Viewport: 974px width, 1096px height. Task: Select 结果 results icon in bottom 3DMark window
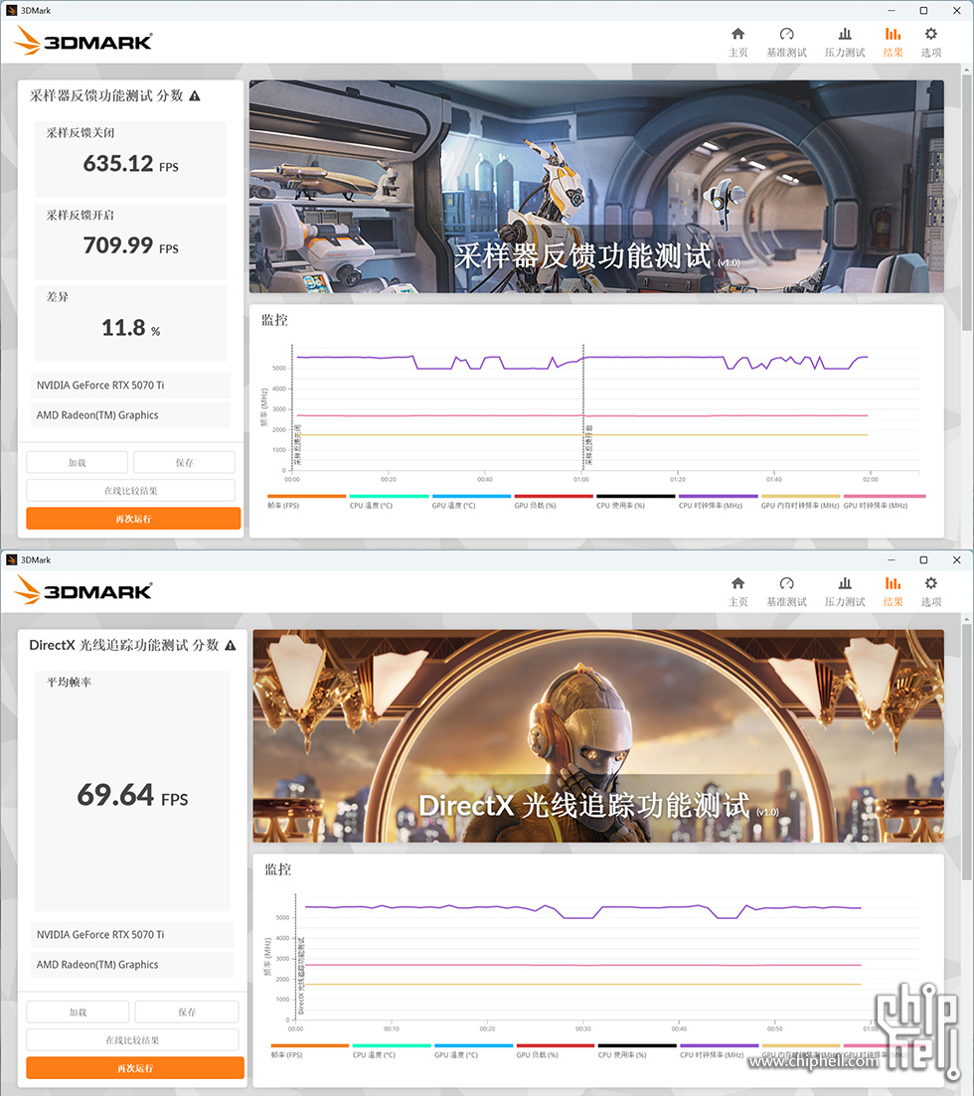[x=893, y=591]
